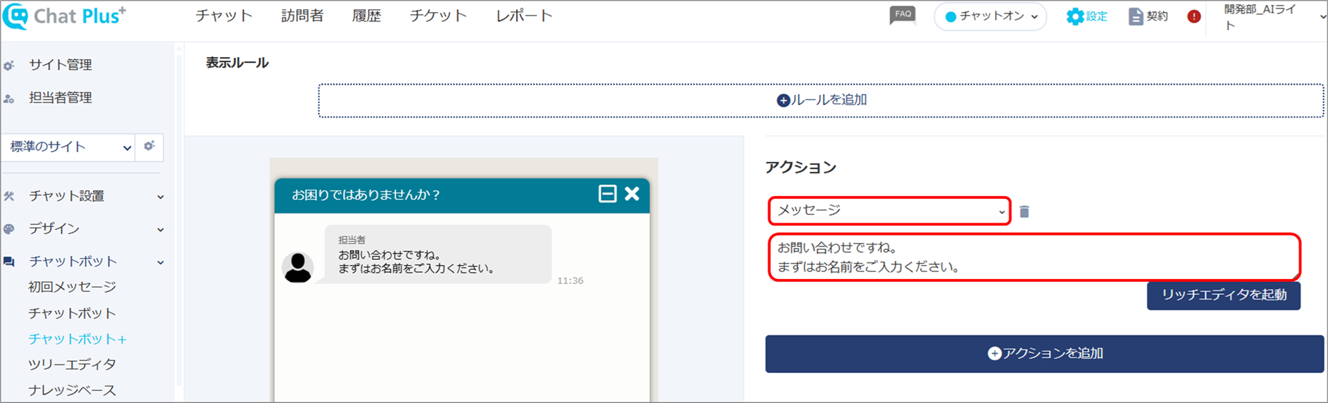Click リッチエディタを起動 button

(1224, 295)
